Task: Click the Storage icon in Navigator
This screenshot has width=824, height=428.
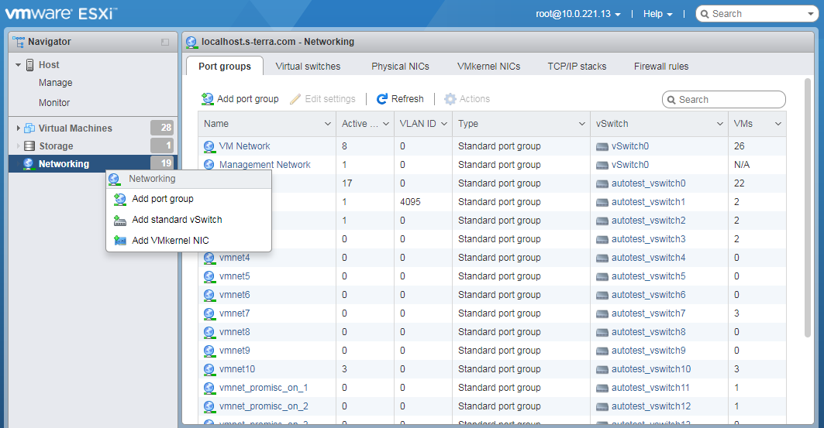Action: pos(29,146)
